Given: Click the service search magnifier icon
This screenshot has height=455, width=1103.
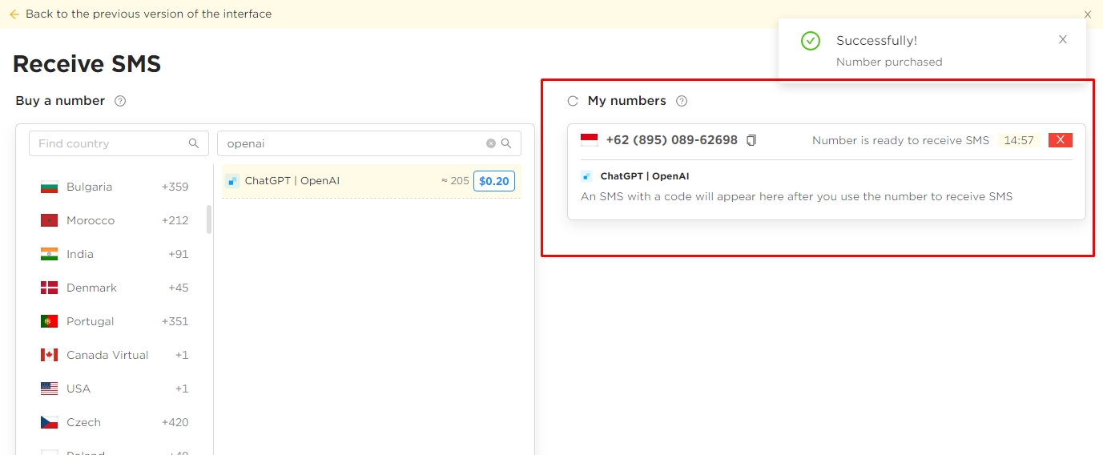Looking at the screenshot, I should pos(506,143).
